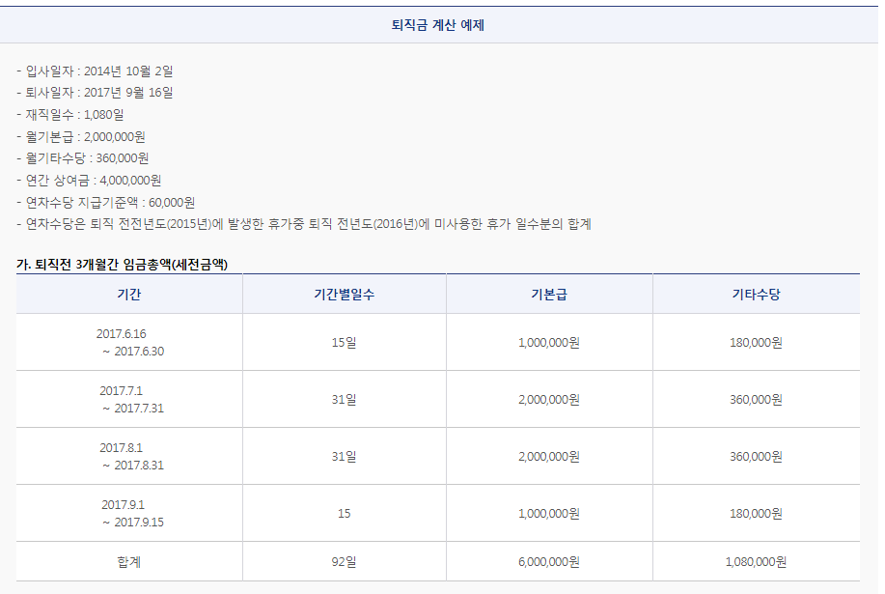
Task: Click the 15 days cell in the September row
Action: (x=345, y=514)
